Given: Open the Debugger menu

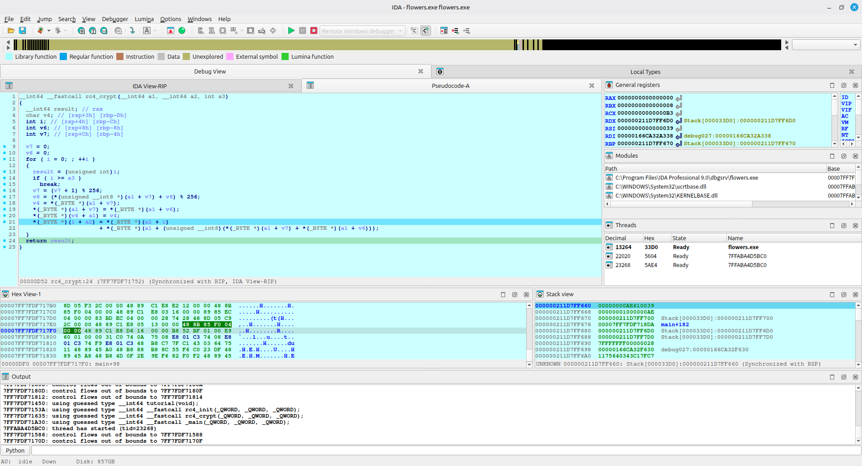Looking at the screenshot, I should point(115,19).
